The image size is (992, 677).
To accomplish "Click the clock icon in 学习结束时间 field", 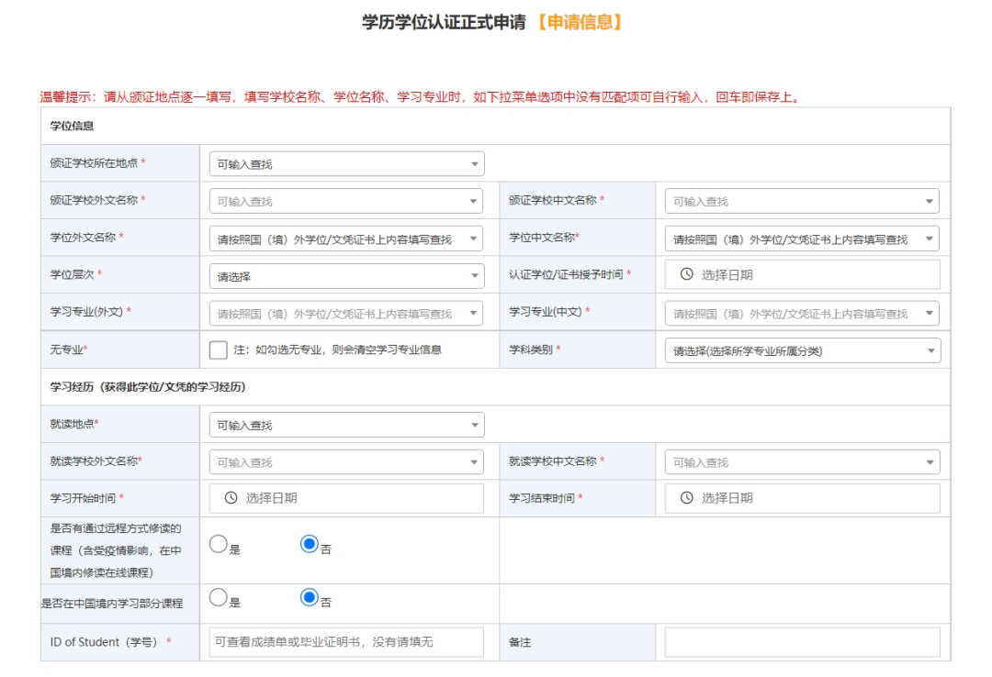I will coord(686,498).
